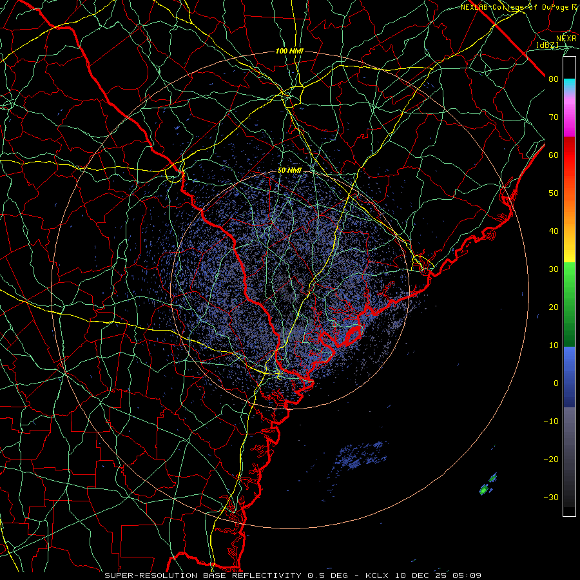Click the -10 dBZ scale value

pyautogui.click(x=551, y=421)
